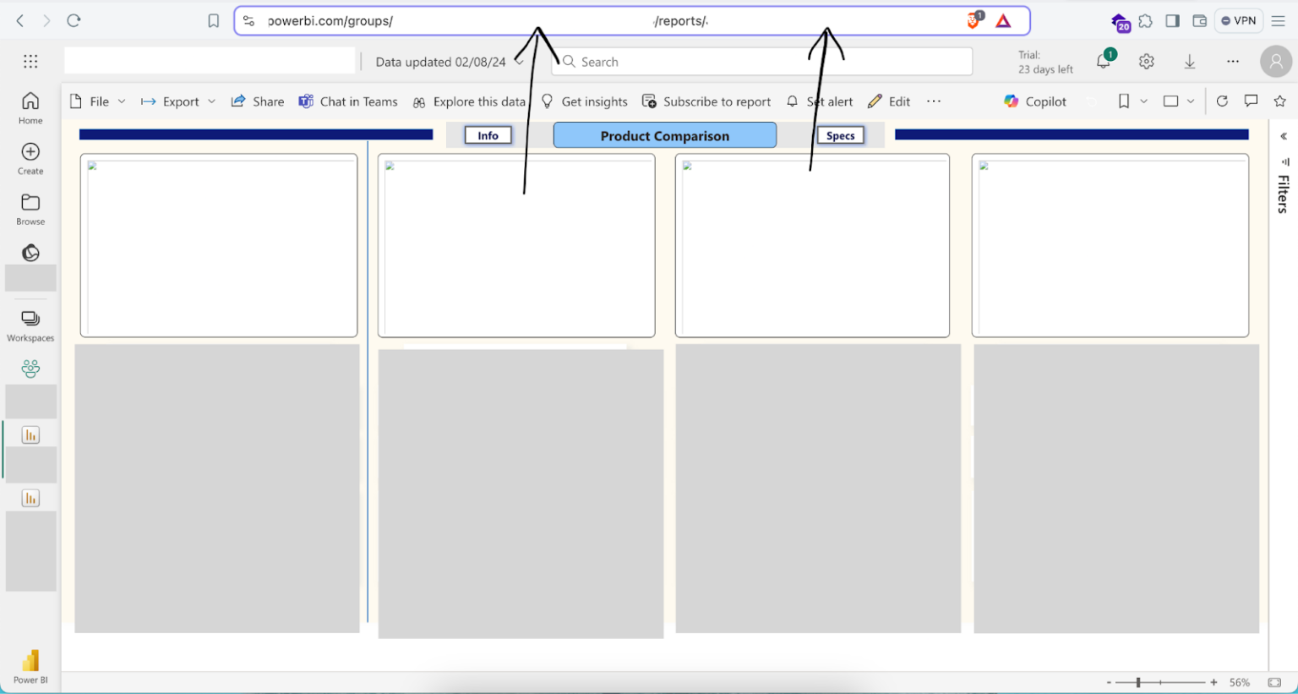This screenshot has width=1298, height=694.
Task: Open Browse from the left navigation pane
Action: click(30, 209)
